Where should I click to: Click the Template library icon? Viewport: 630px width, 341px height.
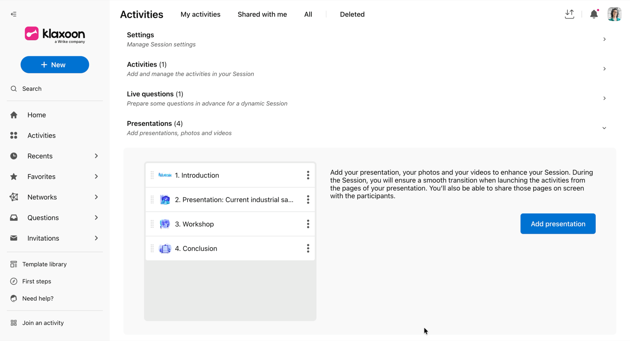(x=14, y=264)
